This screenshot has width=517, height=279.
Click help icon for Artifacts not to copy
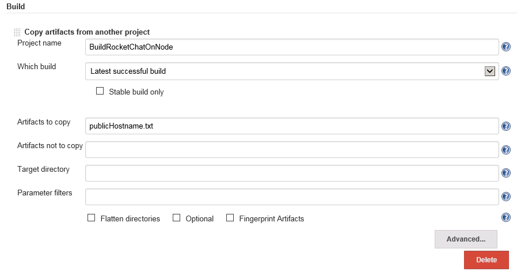point(506,150)
